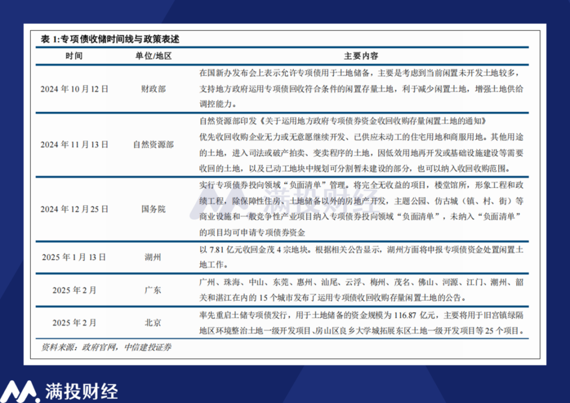Select the 2024年11月13日 date cell
The width and height of the screenshot is (570, 403).
74,145
